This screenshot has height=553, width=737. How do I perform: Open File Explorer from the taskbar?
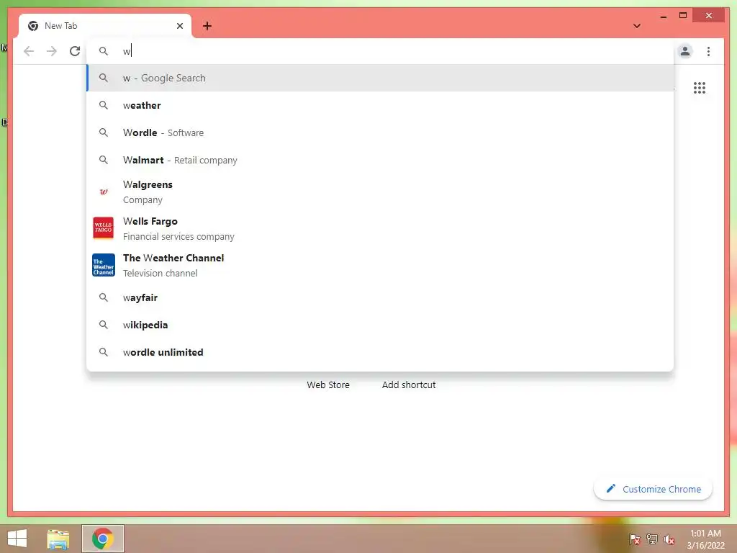coord(58,539)
